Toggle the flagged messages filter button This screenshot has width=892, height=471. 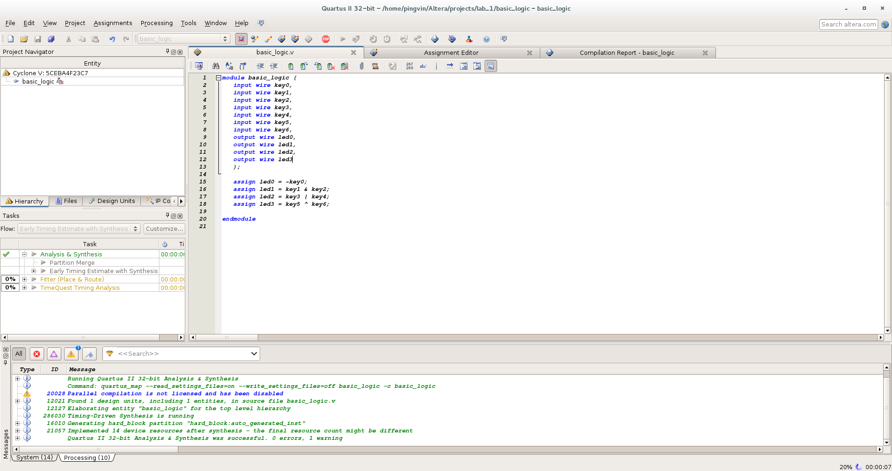pyautogui.click(x=89, y=353)
